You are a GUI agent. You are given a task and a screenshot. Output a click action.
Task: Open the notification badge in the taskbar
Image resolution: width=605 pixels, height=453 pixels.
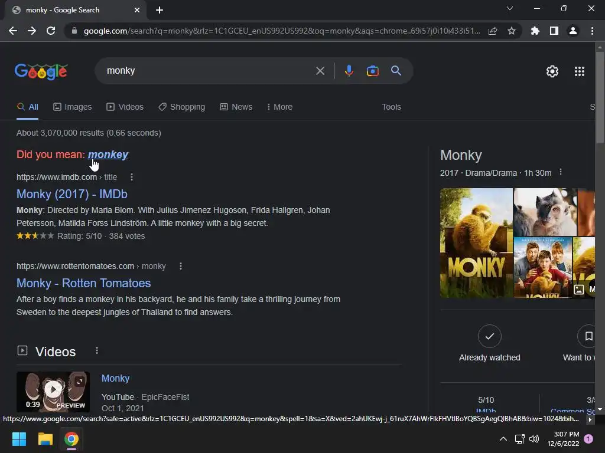[x=588, y=439]
